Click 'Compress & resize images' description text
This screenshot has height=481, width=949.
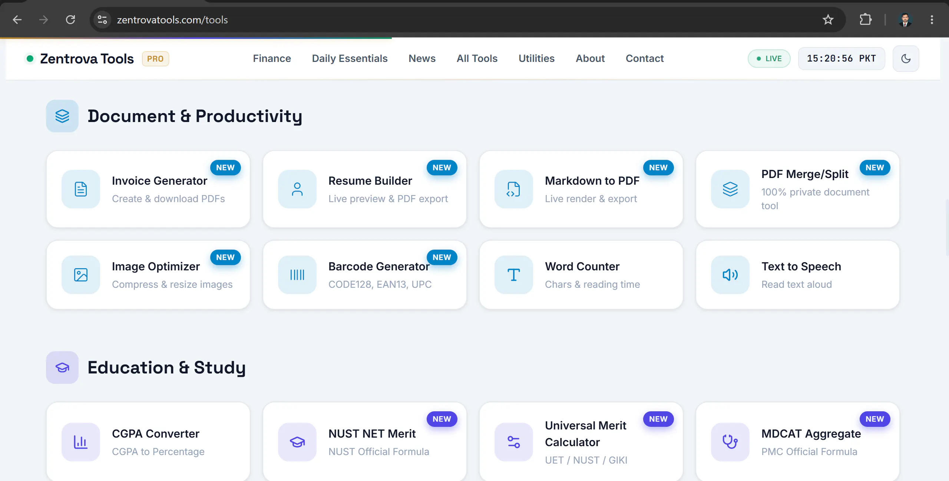pos(172,284)
